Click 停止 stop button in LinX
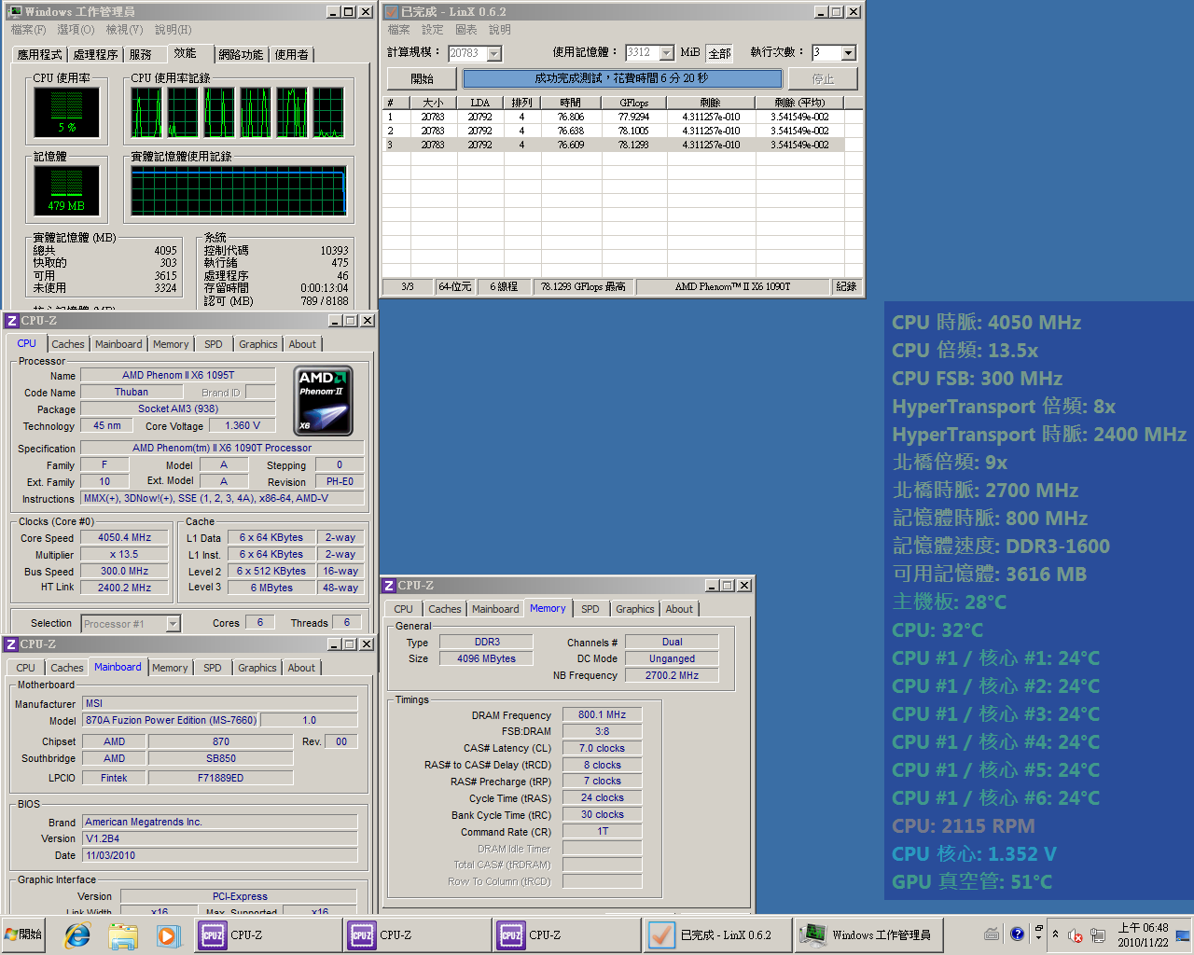This screenshot has width=1194, height=955. [x=823, y=78]
